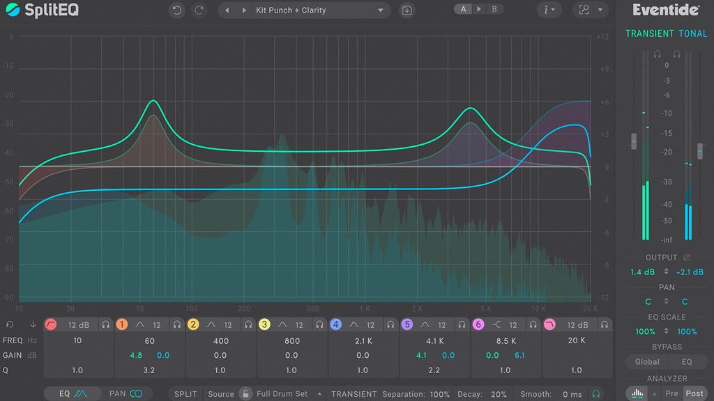Switch analyzer to Pre mode
This screenshot has width=714, height=401.
[671, 393]
